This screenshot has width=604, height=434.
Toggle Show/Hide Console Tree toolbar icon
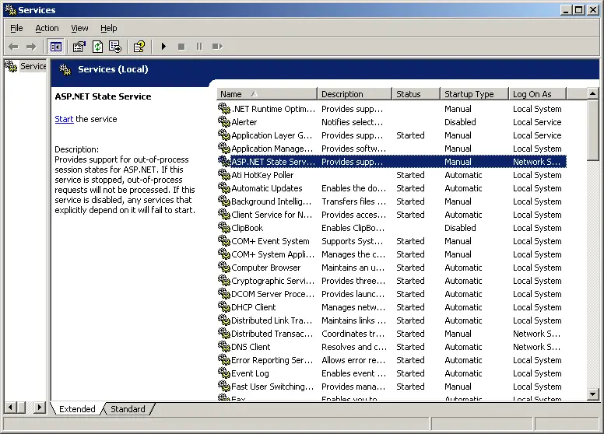tap(56, 47)
